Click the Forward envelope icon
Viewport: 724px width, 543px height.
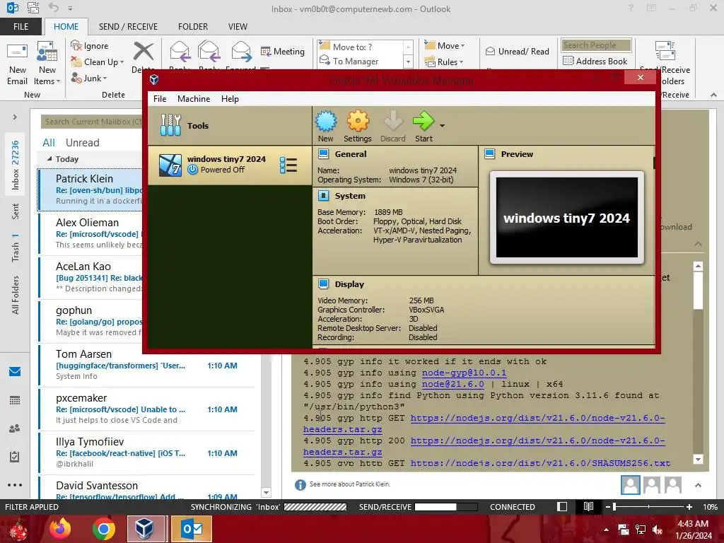(x=242, y=51)
